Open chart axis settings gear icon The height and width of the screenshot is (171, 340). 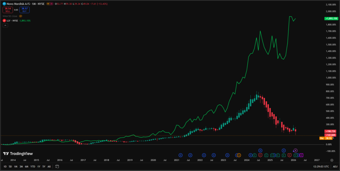coord(332,160)
